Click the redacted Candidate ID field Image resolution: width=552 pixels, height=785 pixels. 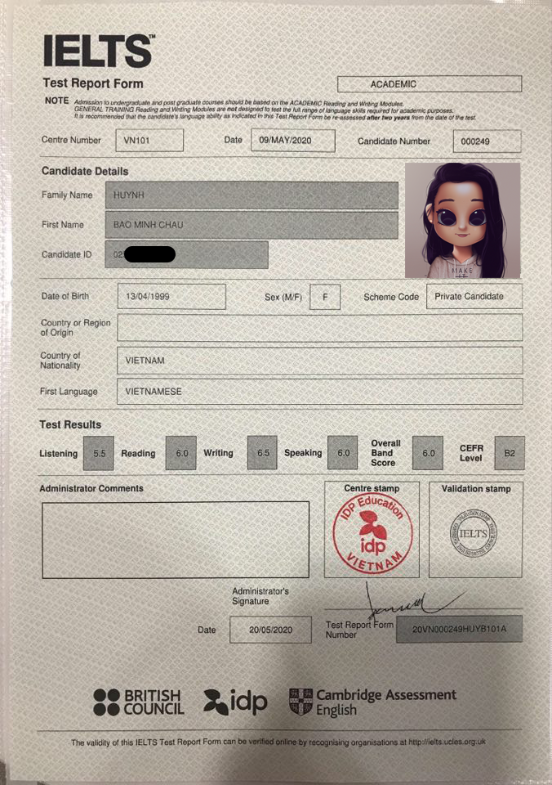pyautogui.click(x=186, y=254)
